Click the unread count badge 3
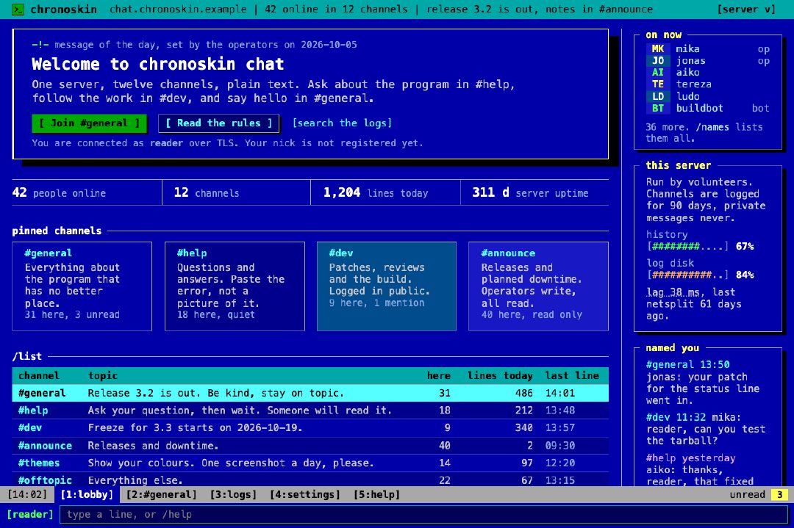 (x=780, y=495)
